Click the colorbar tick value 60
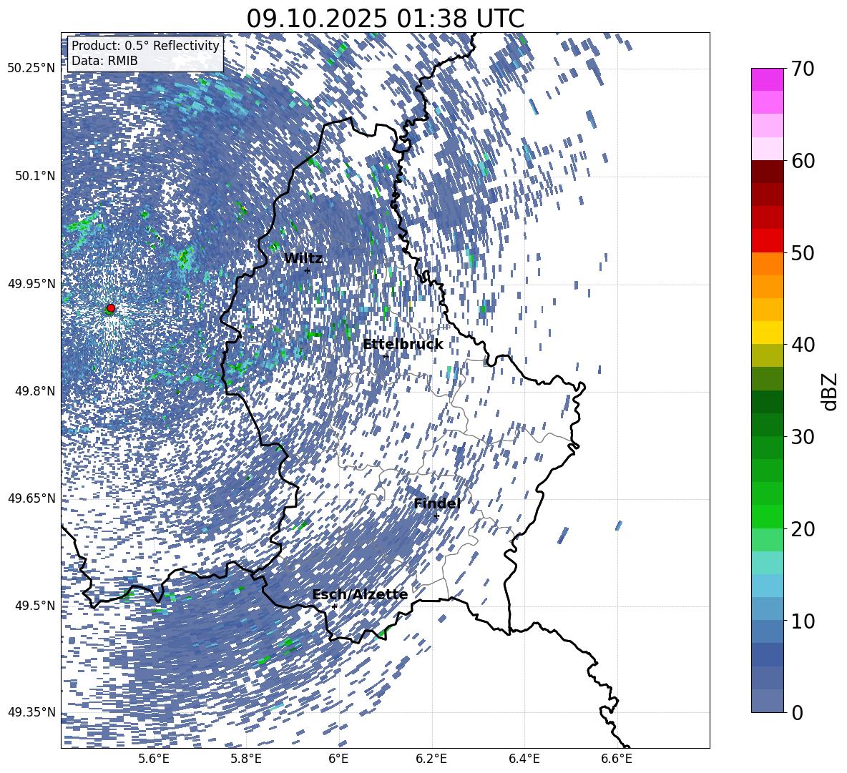 (803, 161)
